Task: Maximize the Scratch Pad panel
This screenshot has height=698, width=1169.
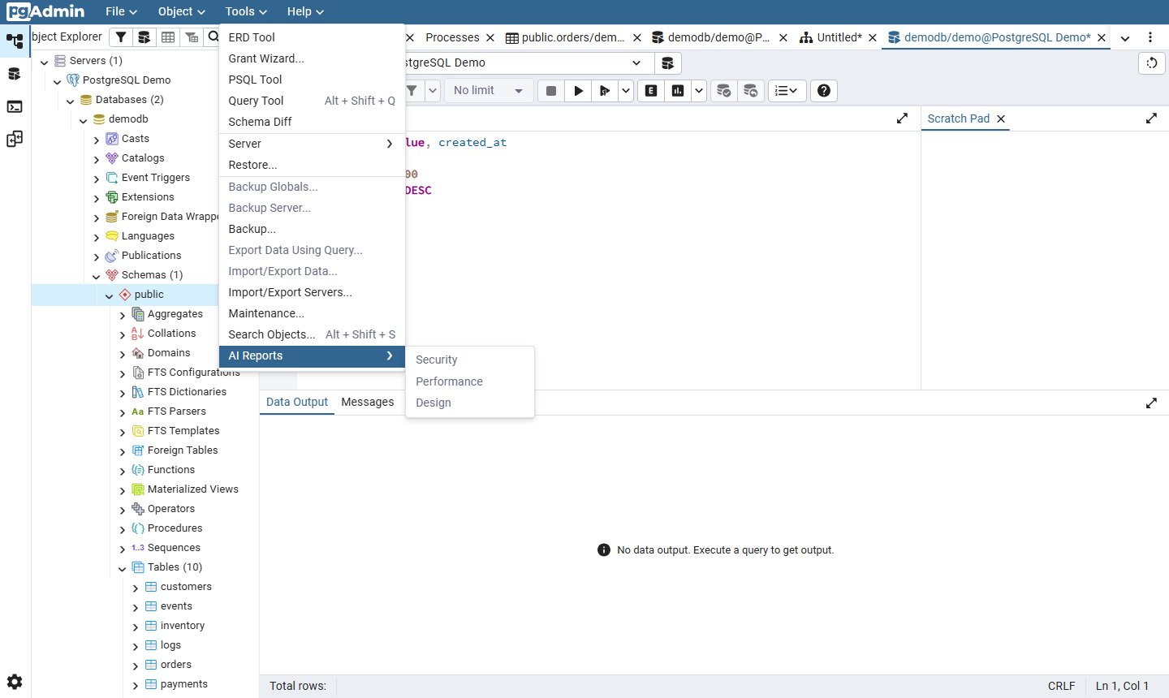Action: point(1151,118)
